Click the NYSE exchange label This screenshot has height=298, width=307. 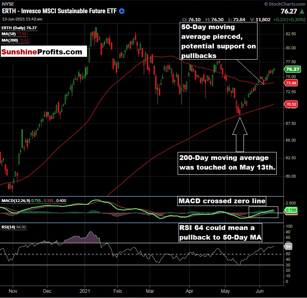(8, 4)
